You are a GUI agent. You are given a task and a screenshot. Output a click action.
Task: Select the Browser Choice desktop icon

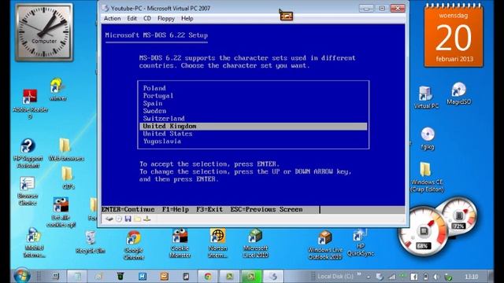(x=28, y=191)
